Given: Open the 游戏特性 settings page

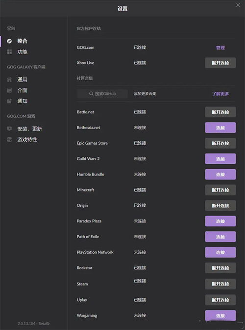Looking at the screenshot, I should coord(27,139).
